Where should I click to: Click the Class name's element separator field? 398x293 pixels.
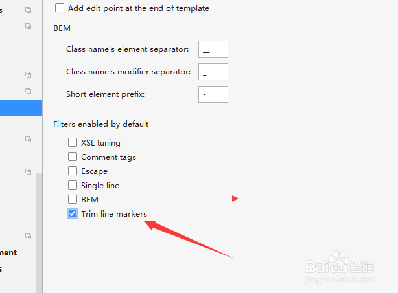(x=213, y=49)
